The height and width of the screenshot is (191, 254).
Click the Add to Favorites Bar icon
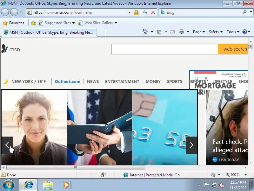coord(33,23)
